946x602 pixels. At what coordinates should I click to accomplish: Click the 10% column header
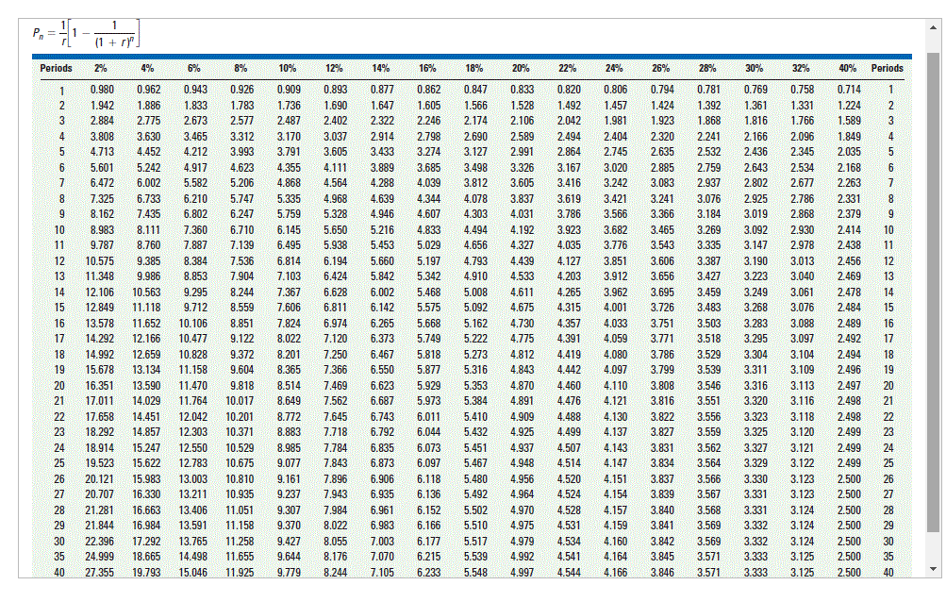[288, 67]
